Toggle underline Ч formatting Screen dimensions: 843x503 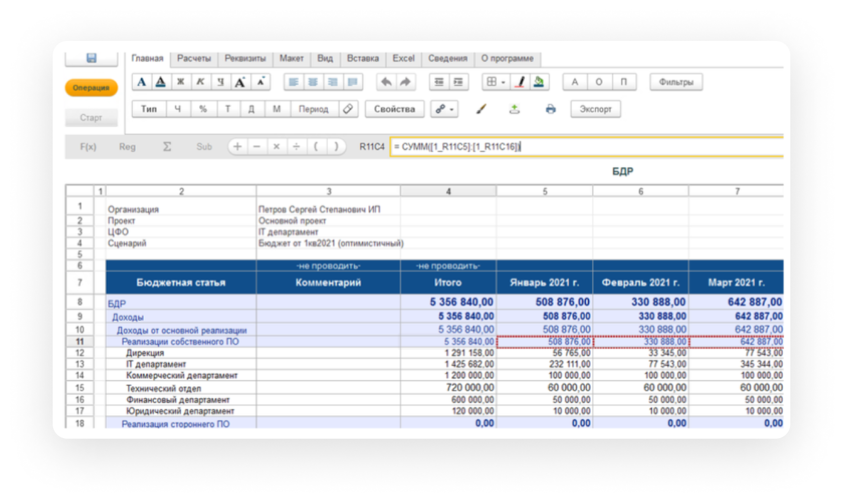(x=221, y=82)
